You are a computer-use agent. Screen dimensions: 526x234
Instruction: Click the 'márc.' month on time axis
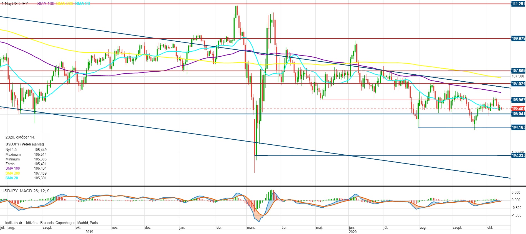pos(251,228)
